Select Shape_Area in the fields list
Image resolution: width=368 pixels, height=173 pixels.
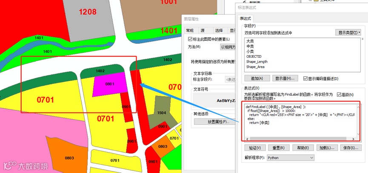point(255,67)
